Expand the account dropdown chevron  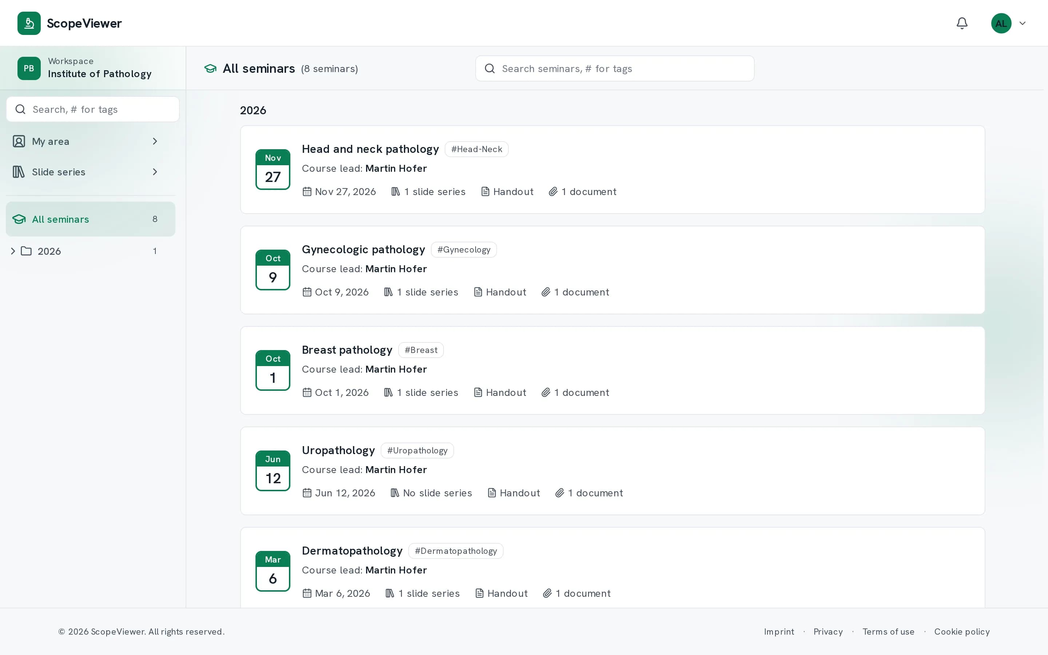[1023, 23]
